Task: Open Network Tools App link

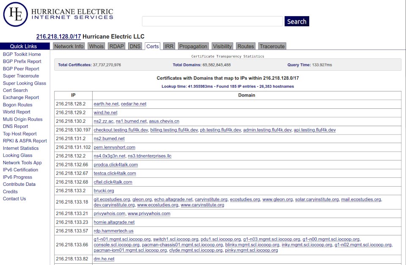Action: pos(22,163)
